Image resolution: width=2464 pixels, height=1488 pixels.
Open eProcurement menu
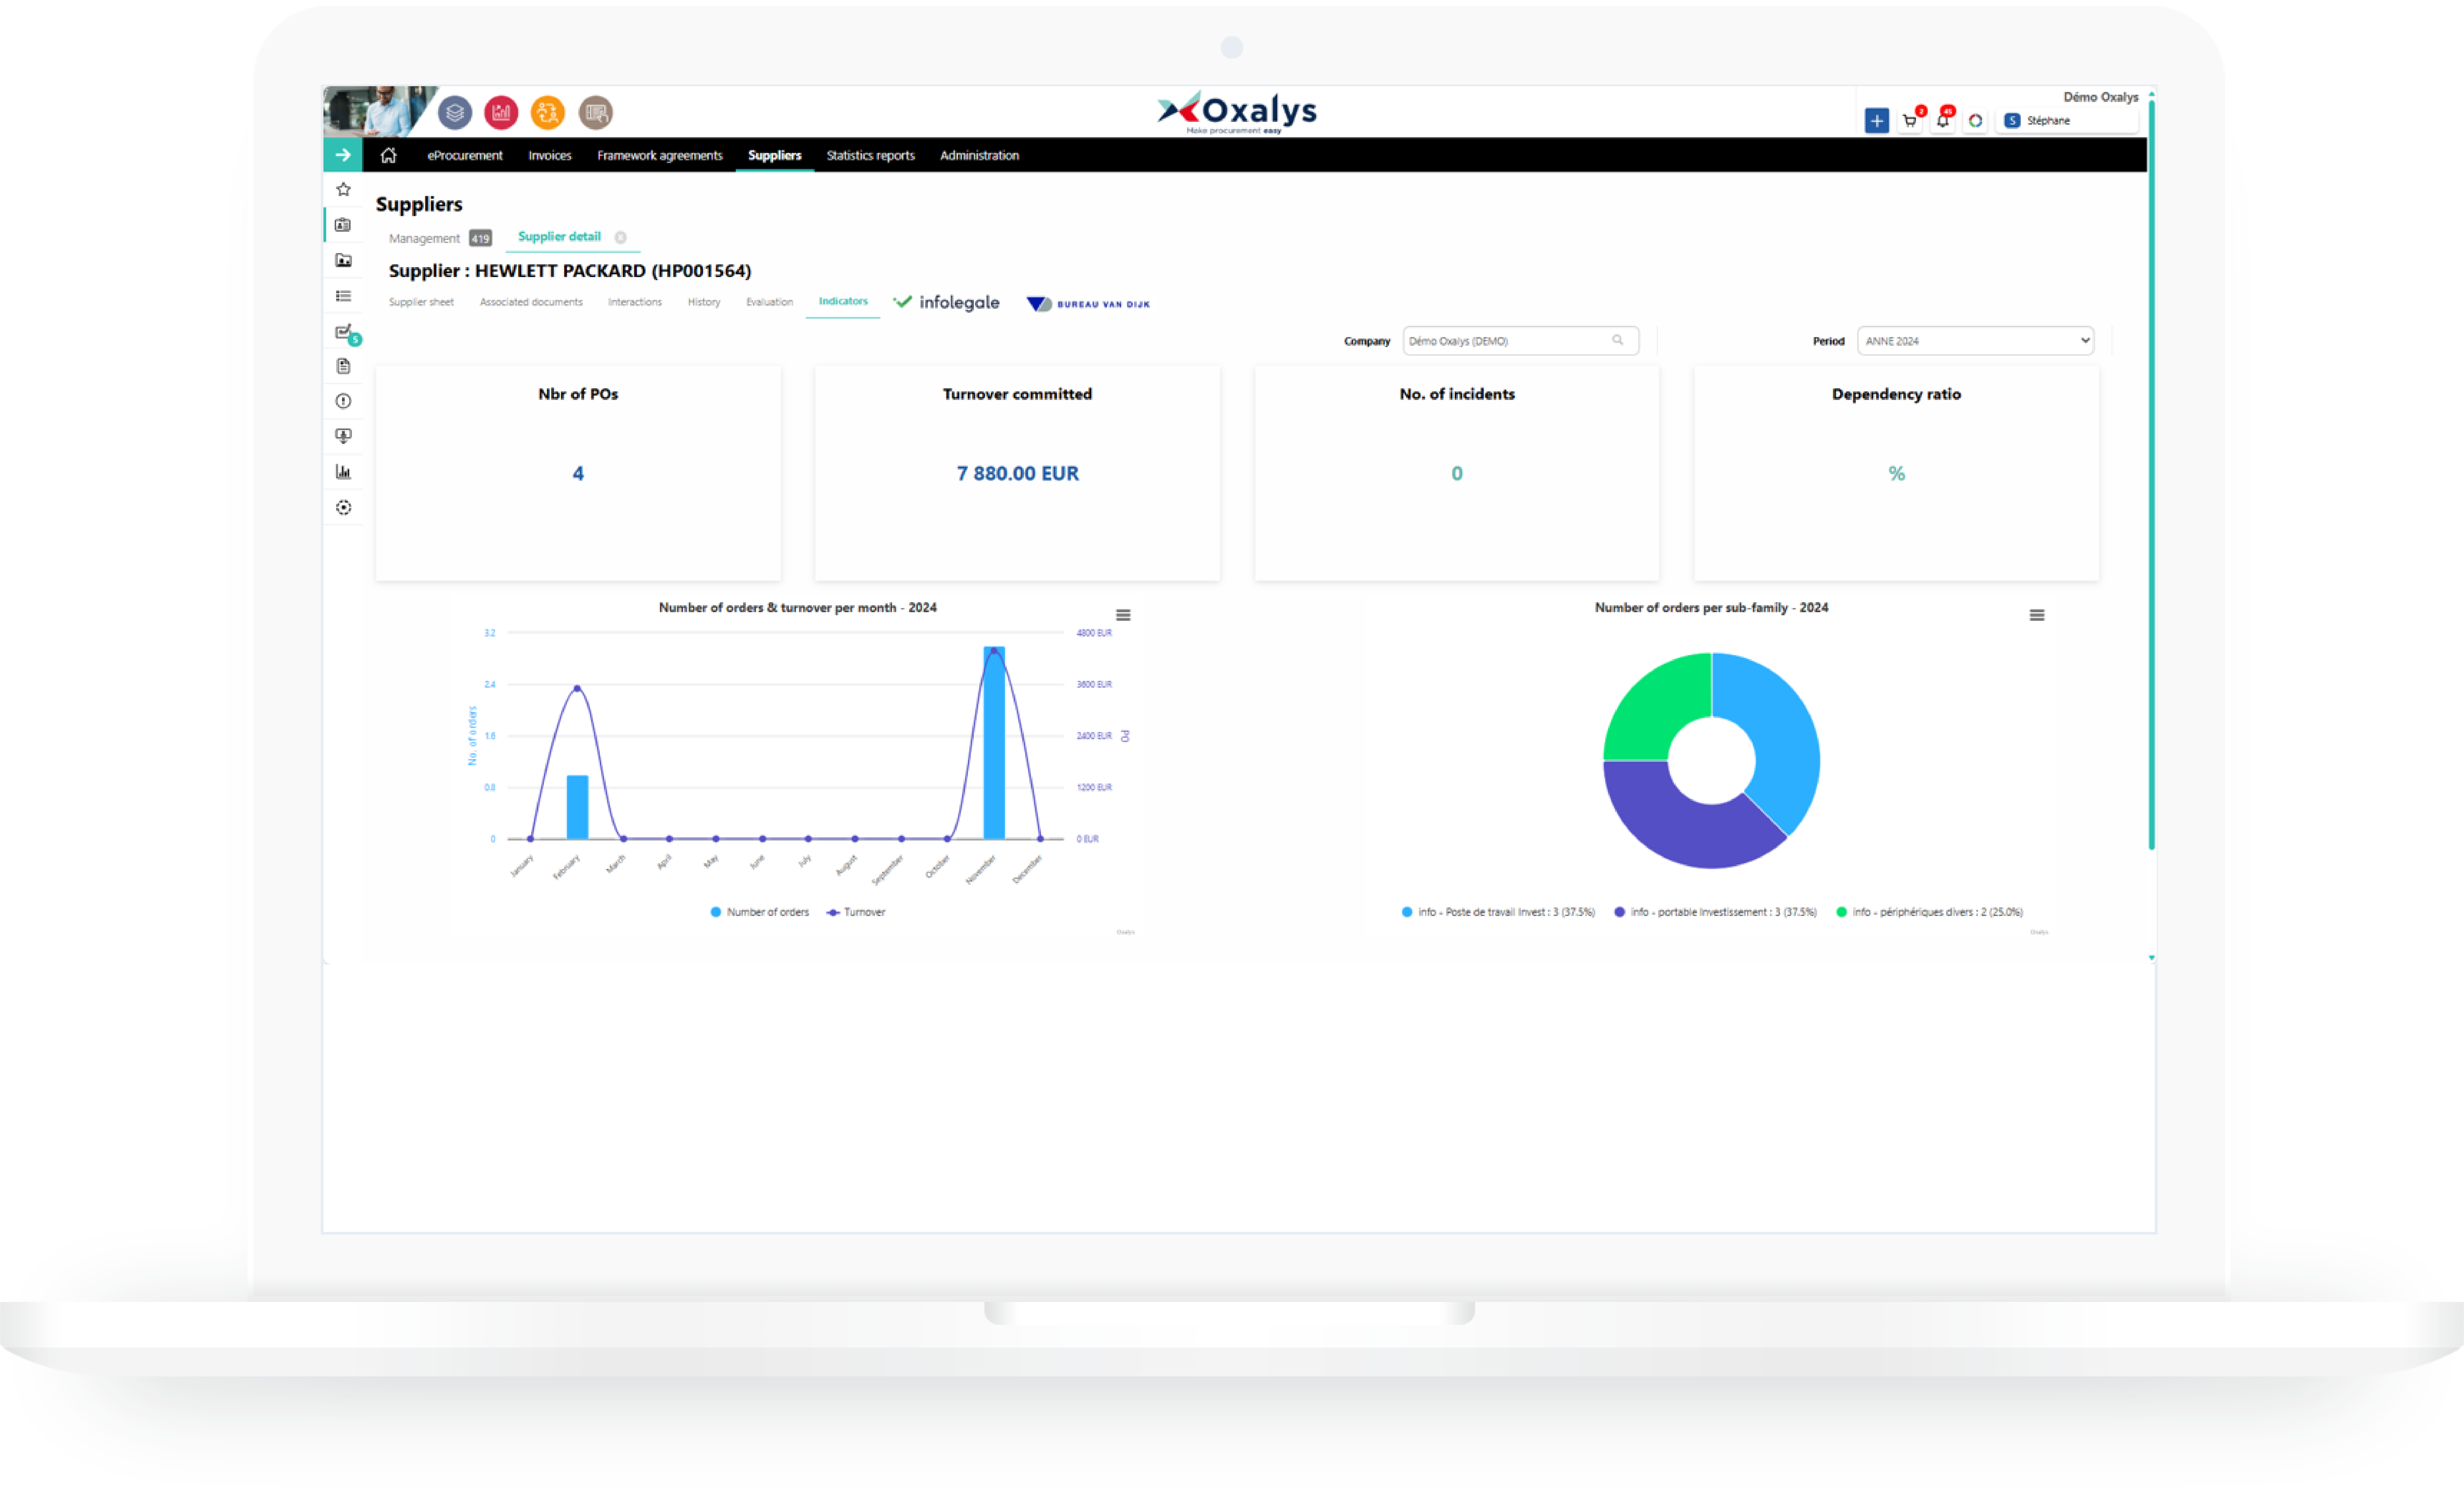pyautogui.click(x=465, y=156)
